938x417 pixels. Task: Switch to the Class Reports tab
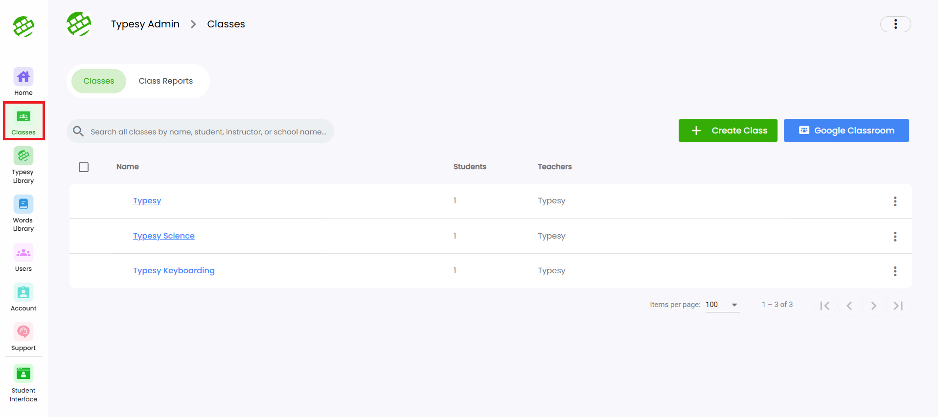[165, 81]
